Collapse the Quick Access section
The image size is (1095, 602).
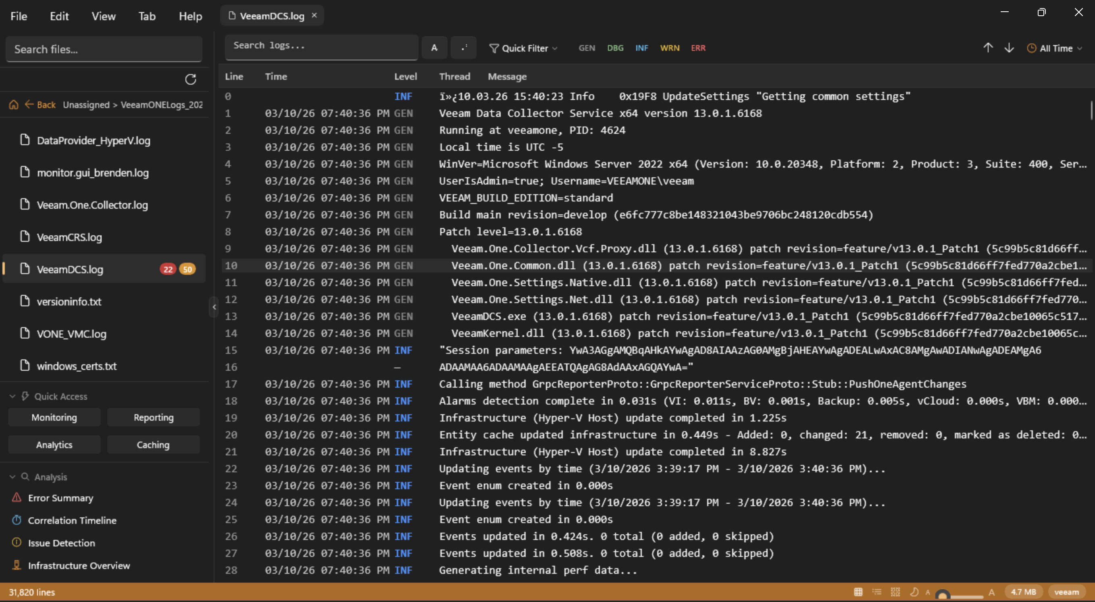click(13, 396)
